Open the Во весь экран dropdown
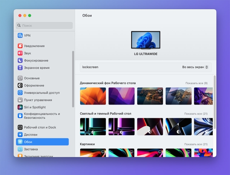Image resolution: width=230 pixels, height=175 pixels. click(x=195, y=67)
